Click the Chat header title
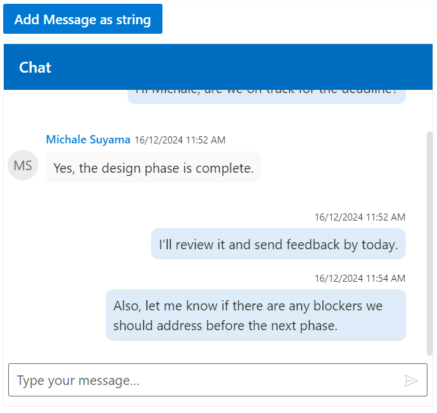 pyautogui.click(x=35, y=68)
